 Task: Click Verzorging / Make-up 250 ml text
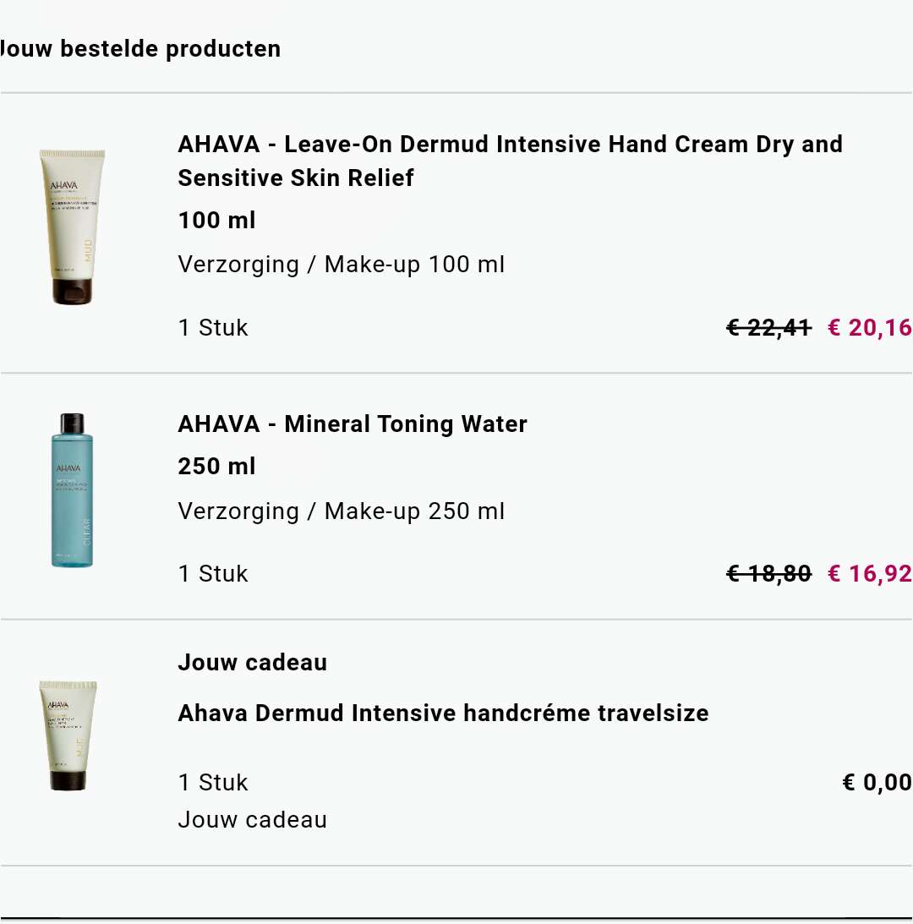(342, 511)
